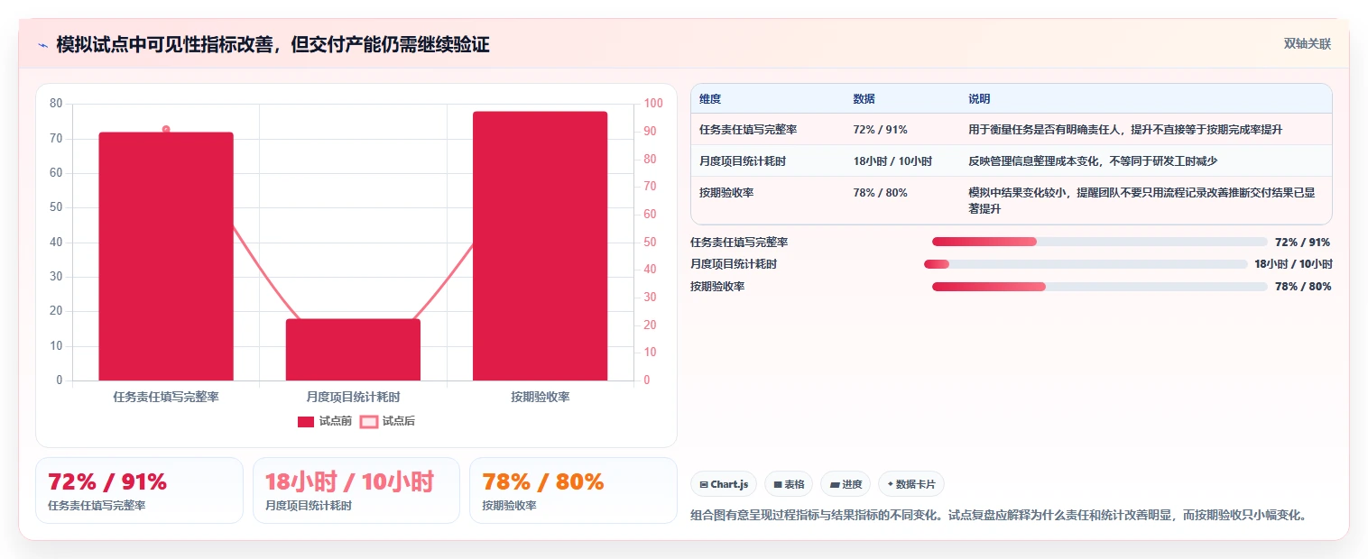Click the orange 78% / 80% data card

point(573,490)
